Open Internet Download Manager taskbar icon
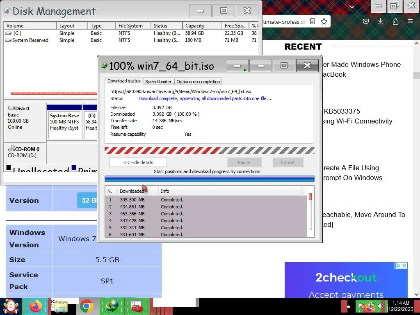The image size is (420, 315). [112, 306]
